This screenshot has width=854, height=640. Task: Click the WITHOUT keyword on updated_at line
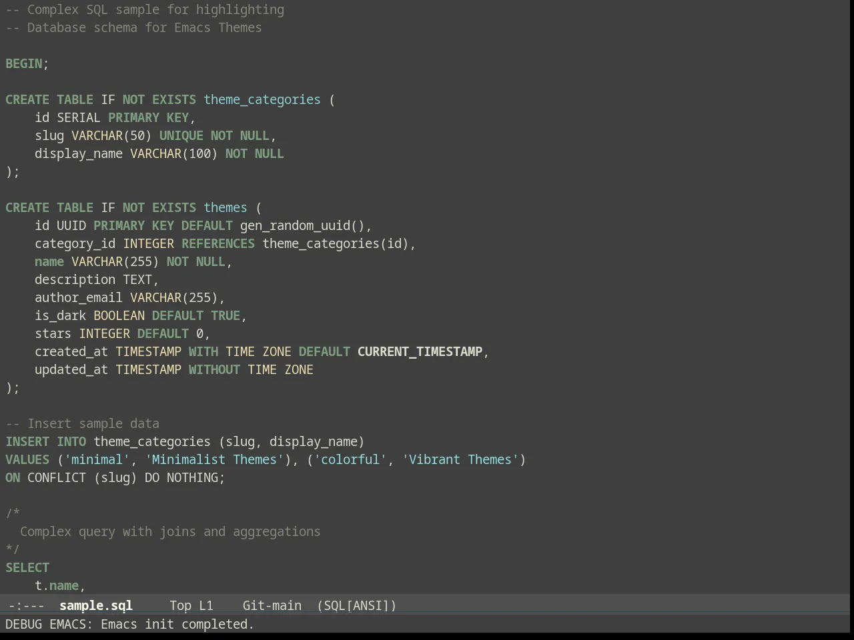click(214, 369)
